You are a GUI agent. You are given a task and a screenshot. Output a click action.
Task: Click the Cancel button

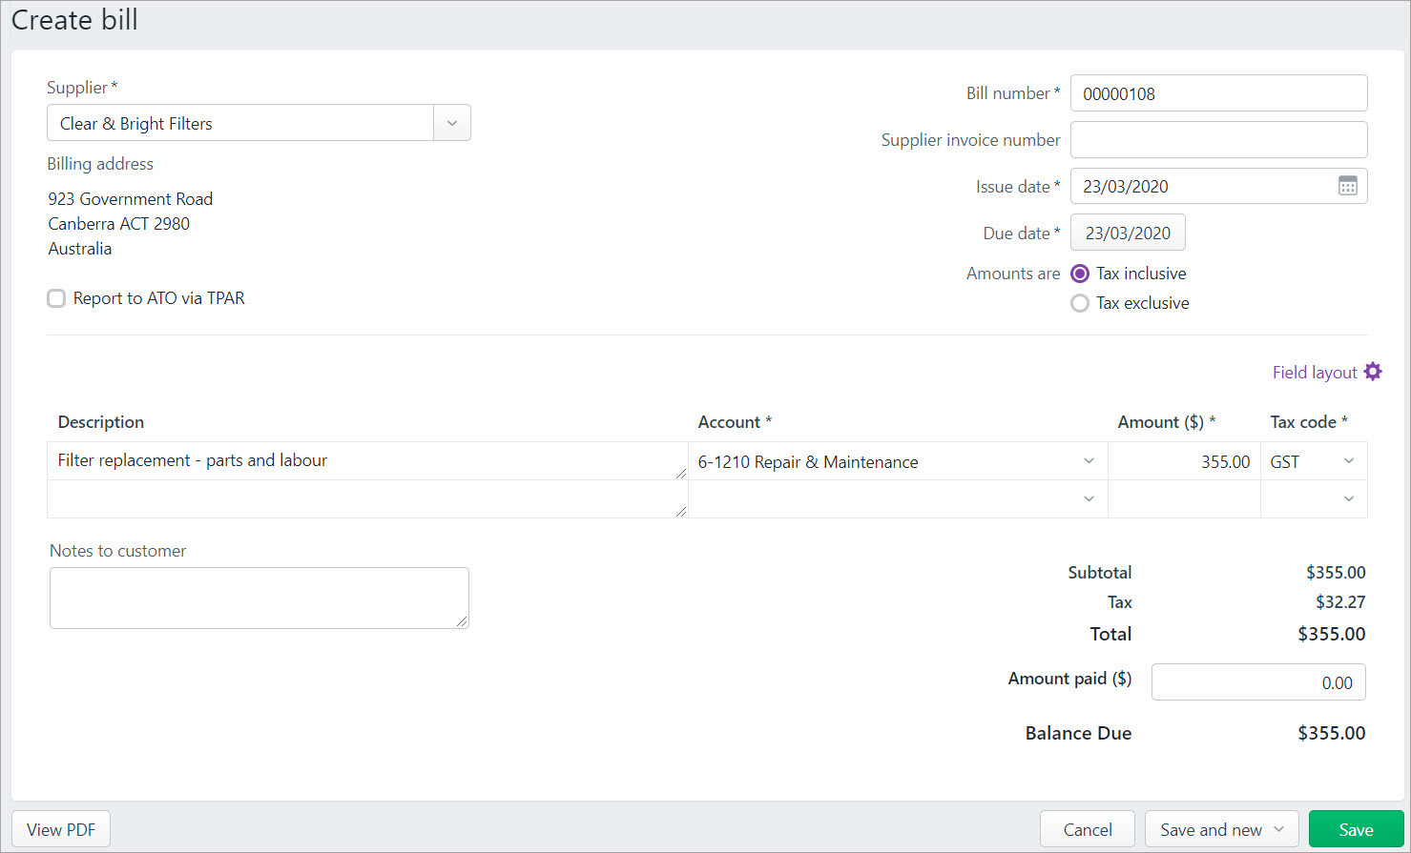click(x=1088, y=829)
